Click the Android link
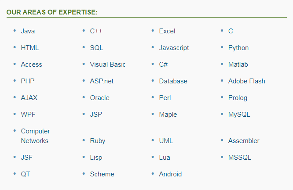 click(x=170, y=174)
